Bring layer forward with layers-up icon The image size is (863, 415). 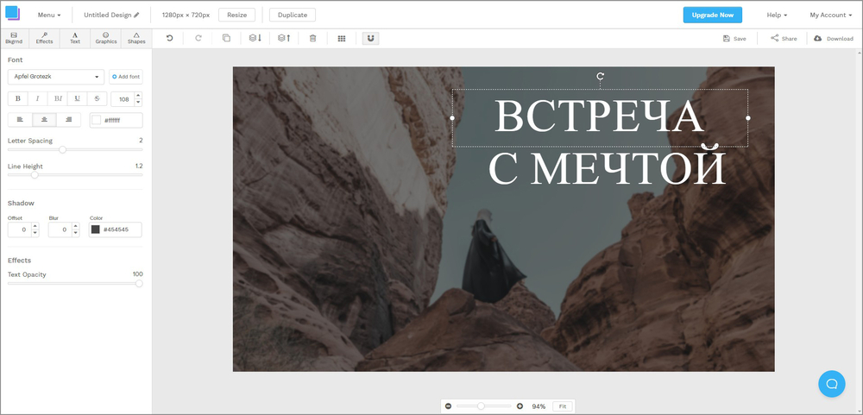pos(283,38)
